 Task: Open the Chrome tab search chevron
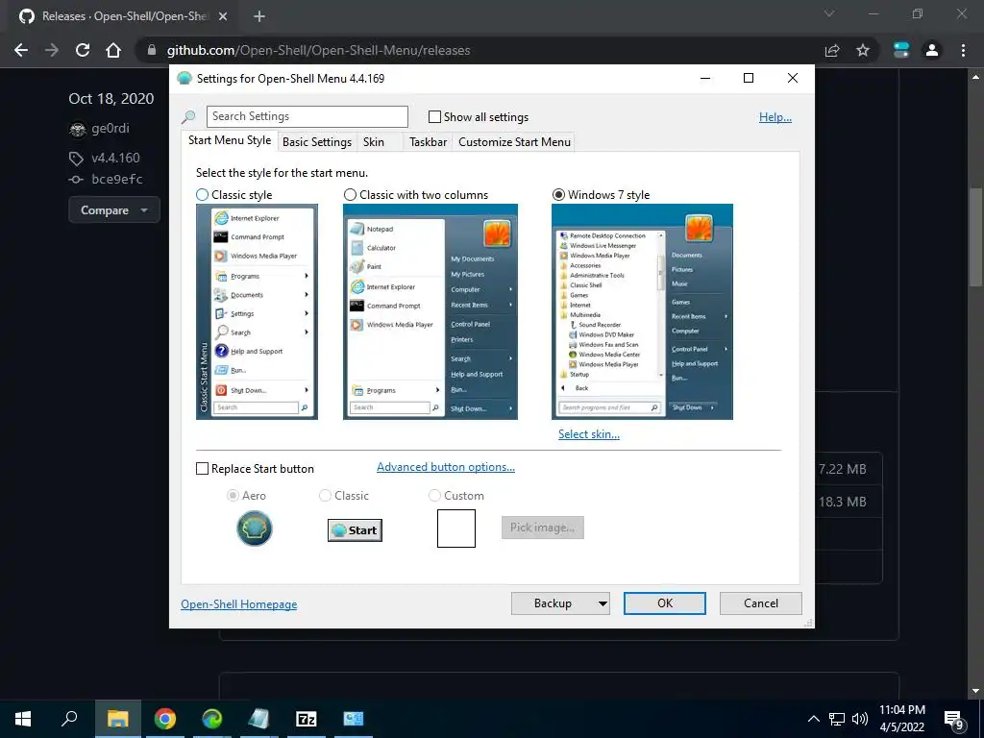tap(829, 13)
